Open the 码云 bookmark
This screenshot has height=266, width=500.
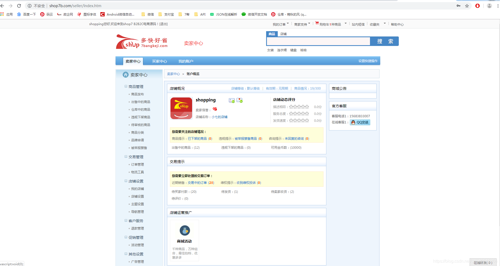[47, 14]
